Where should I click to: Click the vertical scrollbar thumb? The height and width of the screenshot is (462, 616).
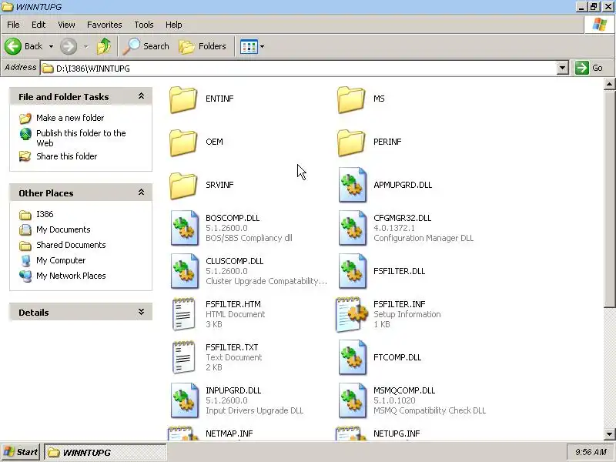609,199
